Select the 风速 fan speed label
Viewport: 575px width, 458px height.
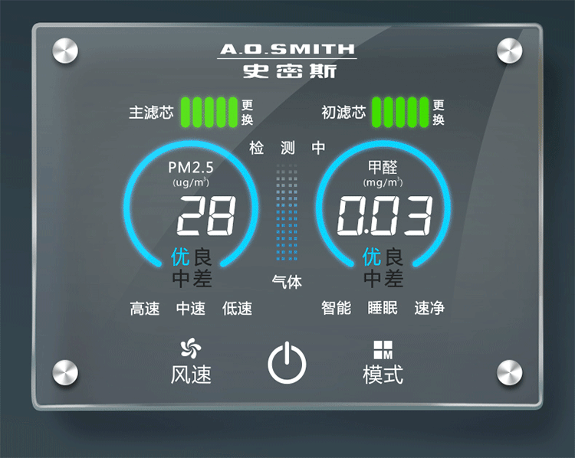coord(191,375)
